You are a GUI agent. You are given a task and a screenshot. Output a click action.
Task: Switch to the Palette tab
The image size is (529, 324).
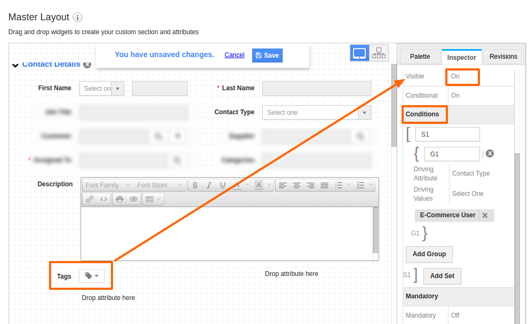point(420,57)
